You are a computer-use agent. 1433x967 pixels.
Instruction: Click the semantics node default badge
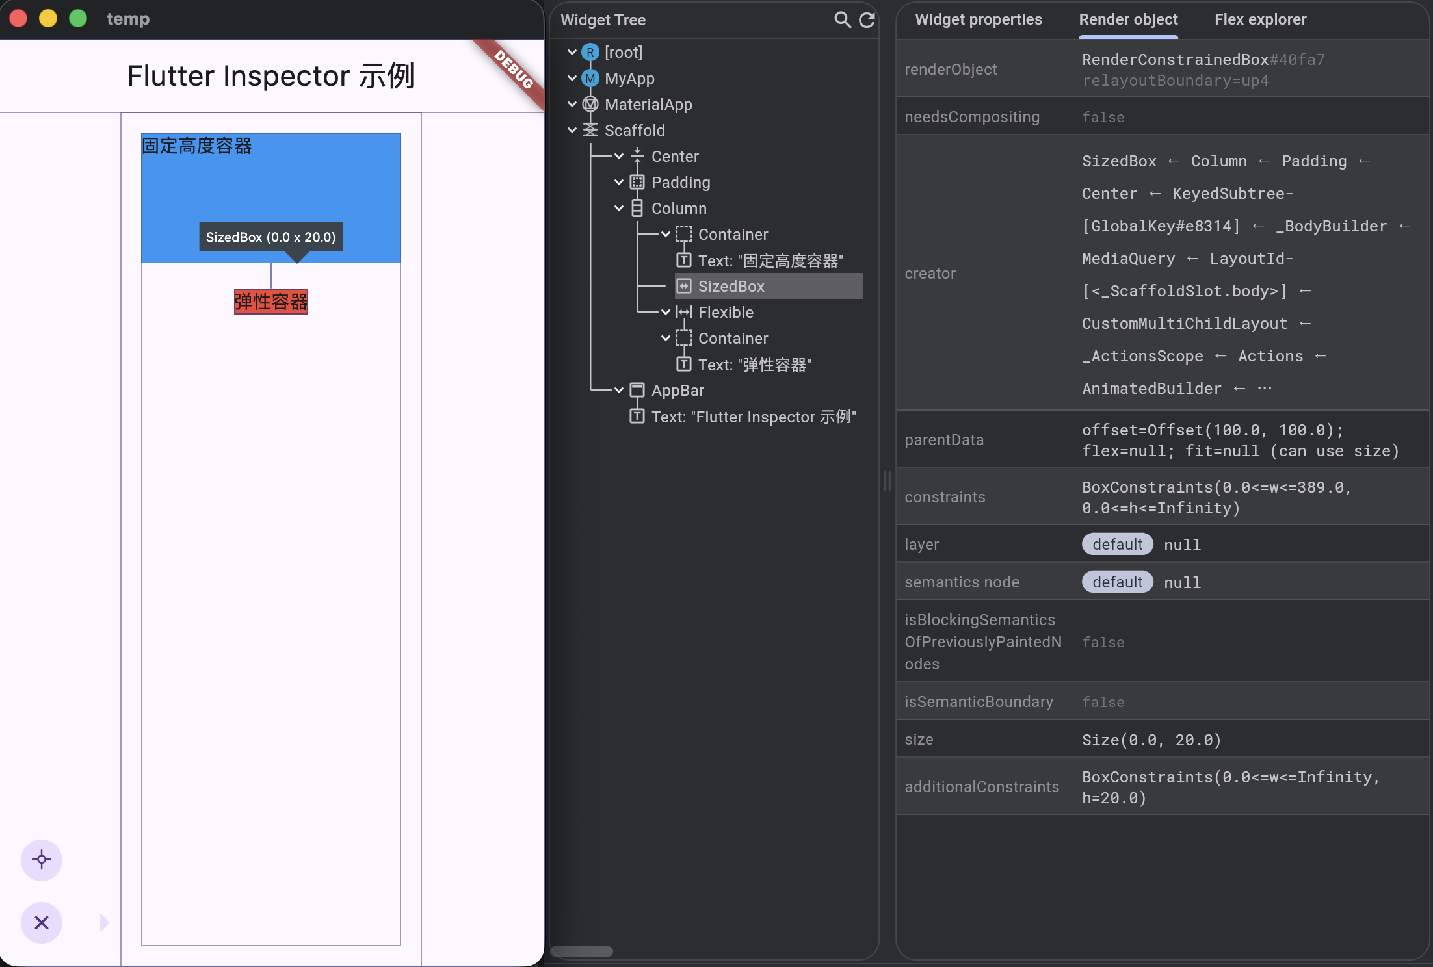[x=1117, y=582]
